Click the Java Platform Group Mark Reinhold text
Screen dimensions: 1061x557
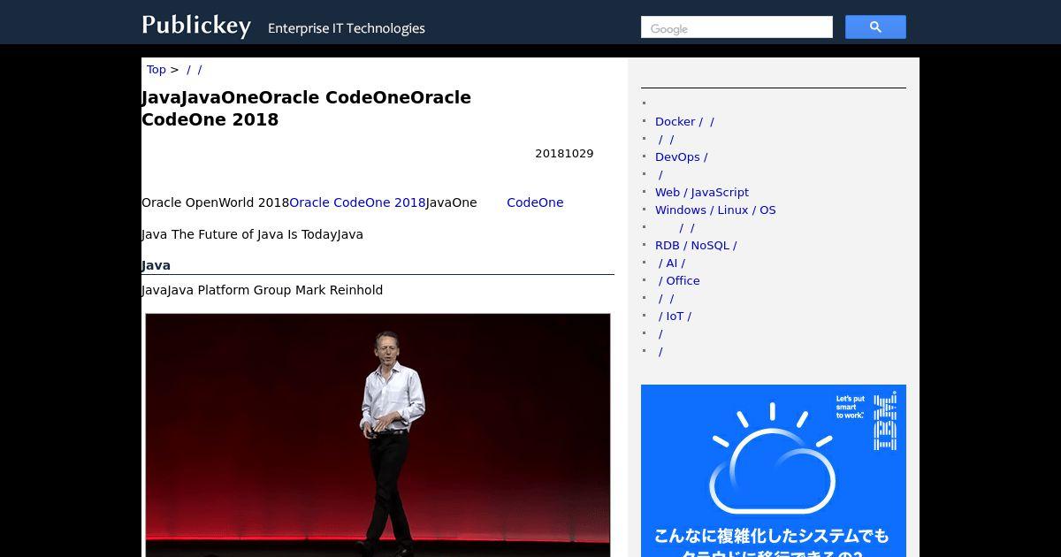point(262,290)
